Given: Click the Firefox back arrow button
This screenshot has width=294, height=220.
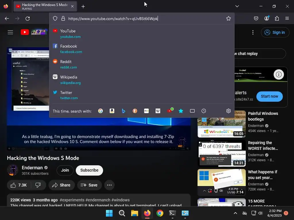Looking at the screenshot, I should (x=7, y=19).
